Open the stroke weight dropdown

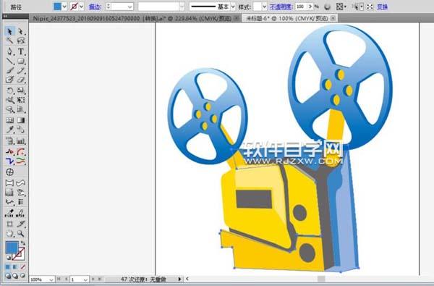coord(129,7)
